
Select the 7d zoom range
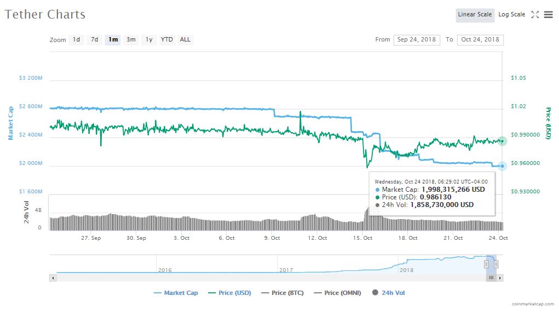click(x=95, y=39)
